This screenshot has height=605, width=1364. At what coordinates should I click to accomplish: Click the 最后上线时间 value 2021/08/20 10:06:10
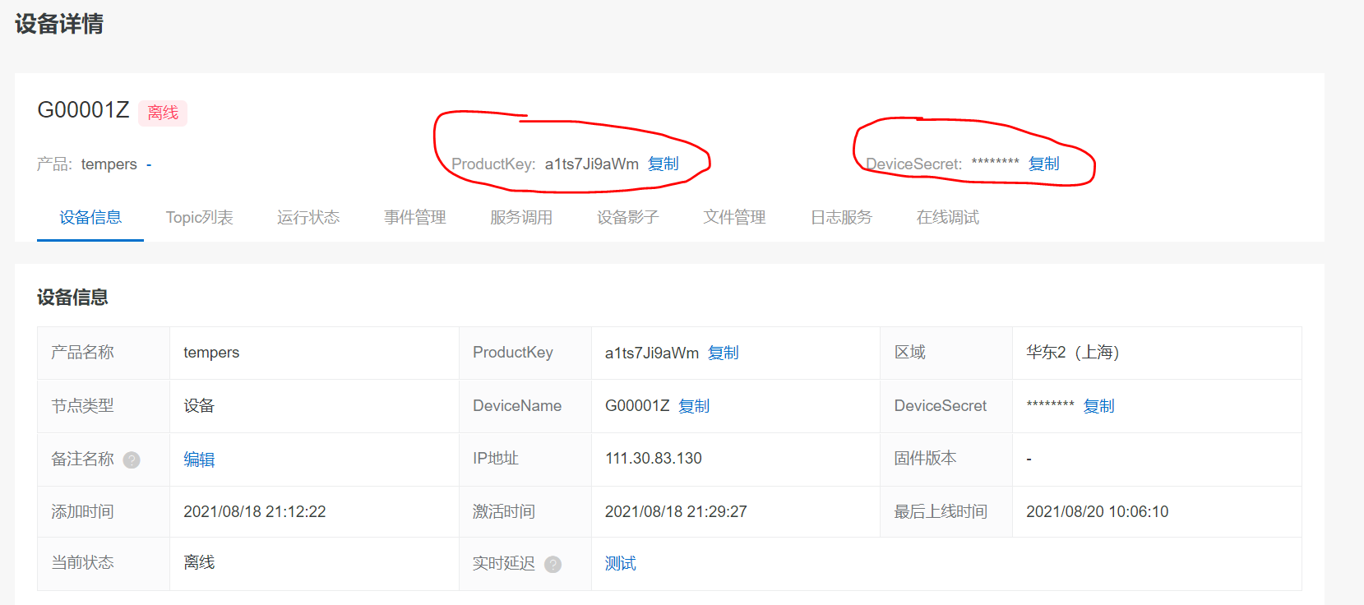tap(1098, 511)
